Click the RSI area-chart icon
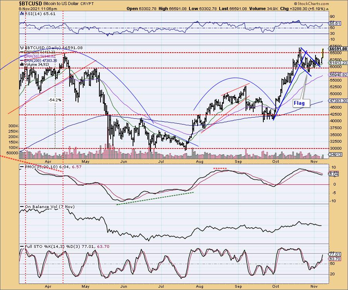348x290 pixels. click(22, 14)
